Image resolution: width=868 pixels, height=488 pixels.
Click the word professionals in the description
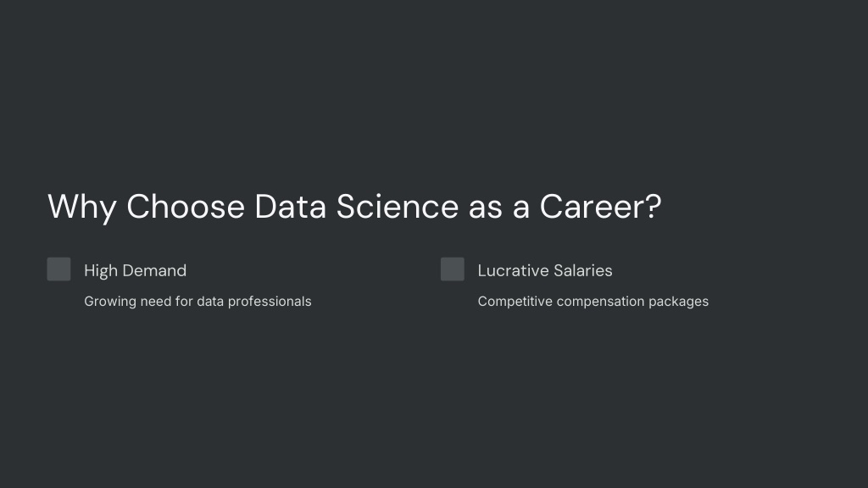[270, 302]
